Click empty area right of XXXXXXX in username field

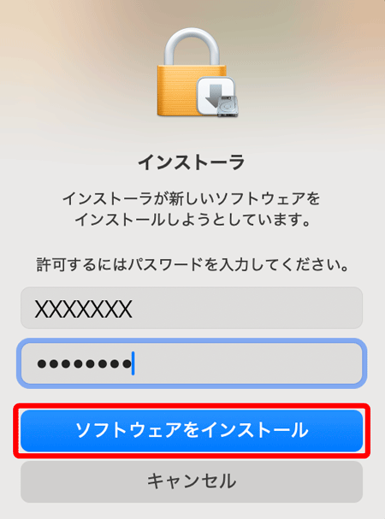click(246, 308)
